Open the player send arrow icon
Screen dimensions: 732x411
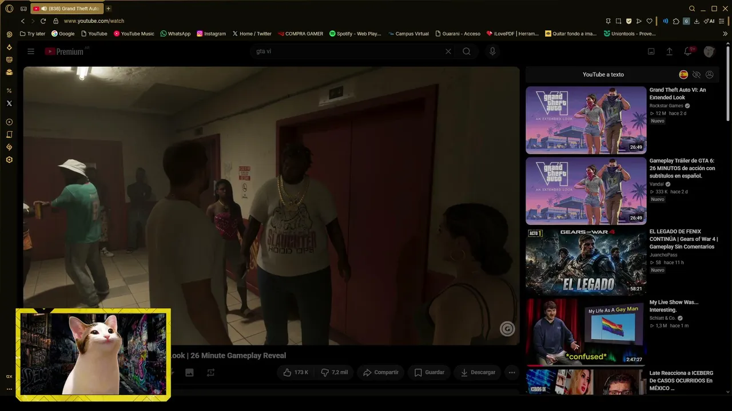coord(639,21)
